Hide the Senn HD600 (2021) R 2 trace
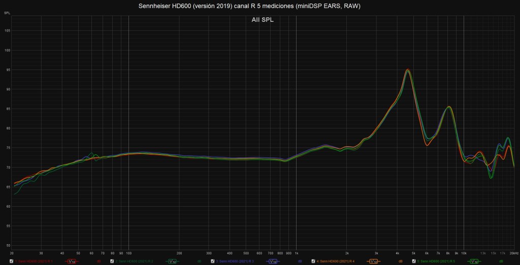The width and height of the screenshot is (520, 265). point(112,261)
